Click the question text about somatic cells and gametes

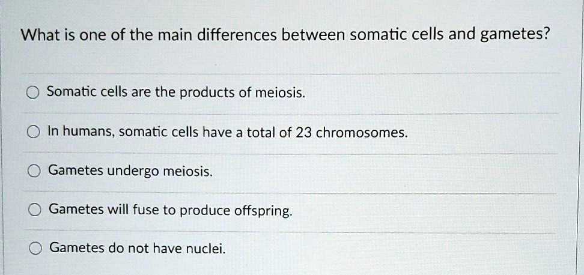coord(285,35)
